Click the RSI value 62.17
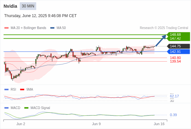This screenshot has width=191, height=129. [174, 96]
